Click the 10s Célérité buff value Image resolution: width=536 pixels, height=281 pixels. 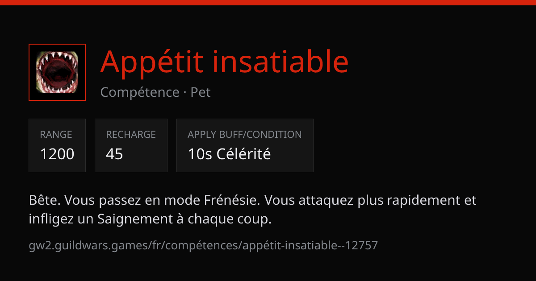229,154
